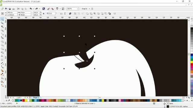193x108 pixels.
Task: Click '2 Objects Selected on Layer 1' status text
Action: click(85, 103)
